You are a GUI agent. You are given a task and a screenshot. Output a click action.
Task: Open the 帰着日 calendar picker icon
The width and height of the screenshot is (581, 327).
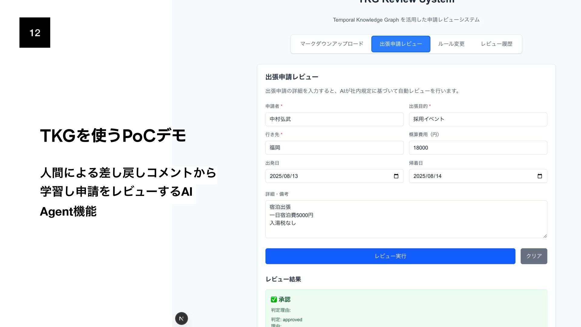coord(540,176)
